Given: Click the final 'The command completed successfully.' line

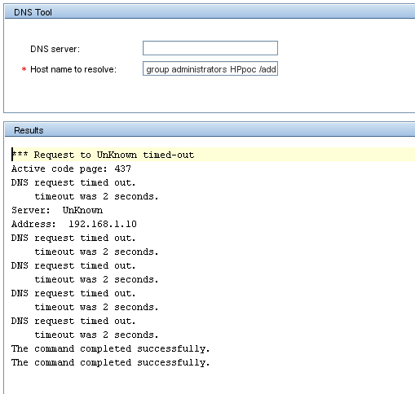Looking at the screenshot, I should pos(111,362).
